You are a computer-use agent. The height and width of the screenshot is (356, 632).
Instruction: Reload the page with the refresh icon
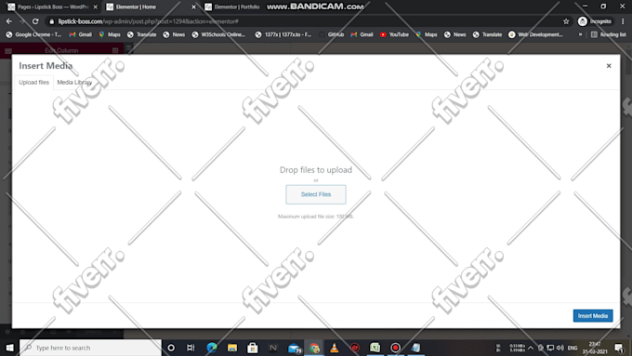coord(35,21)
